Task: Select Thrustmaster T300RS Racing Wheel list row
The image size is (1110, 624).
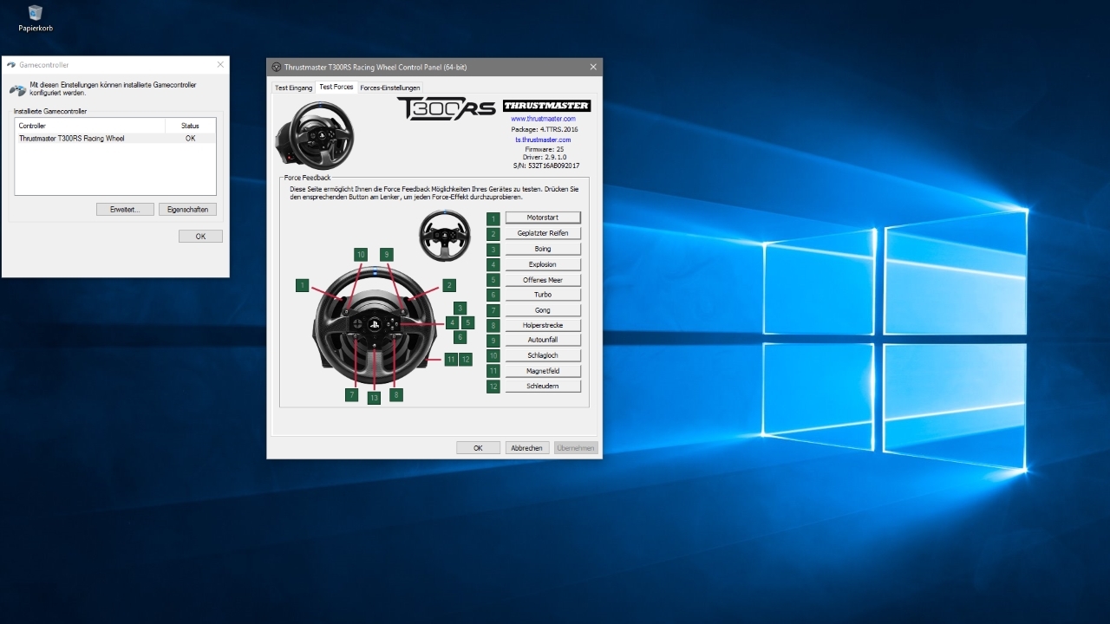Action: [115, 139]
